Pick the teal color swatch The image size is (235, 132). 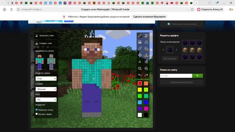pyautogui.click(x=146, y=96)
